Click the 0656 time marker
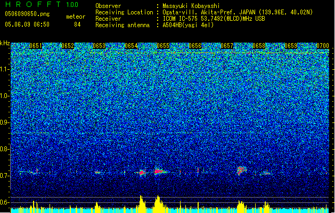The image size is (335, 213). [x=195, y=46]
